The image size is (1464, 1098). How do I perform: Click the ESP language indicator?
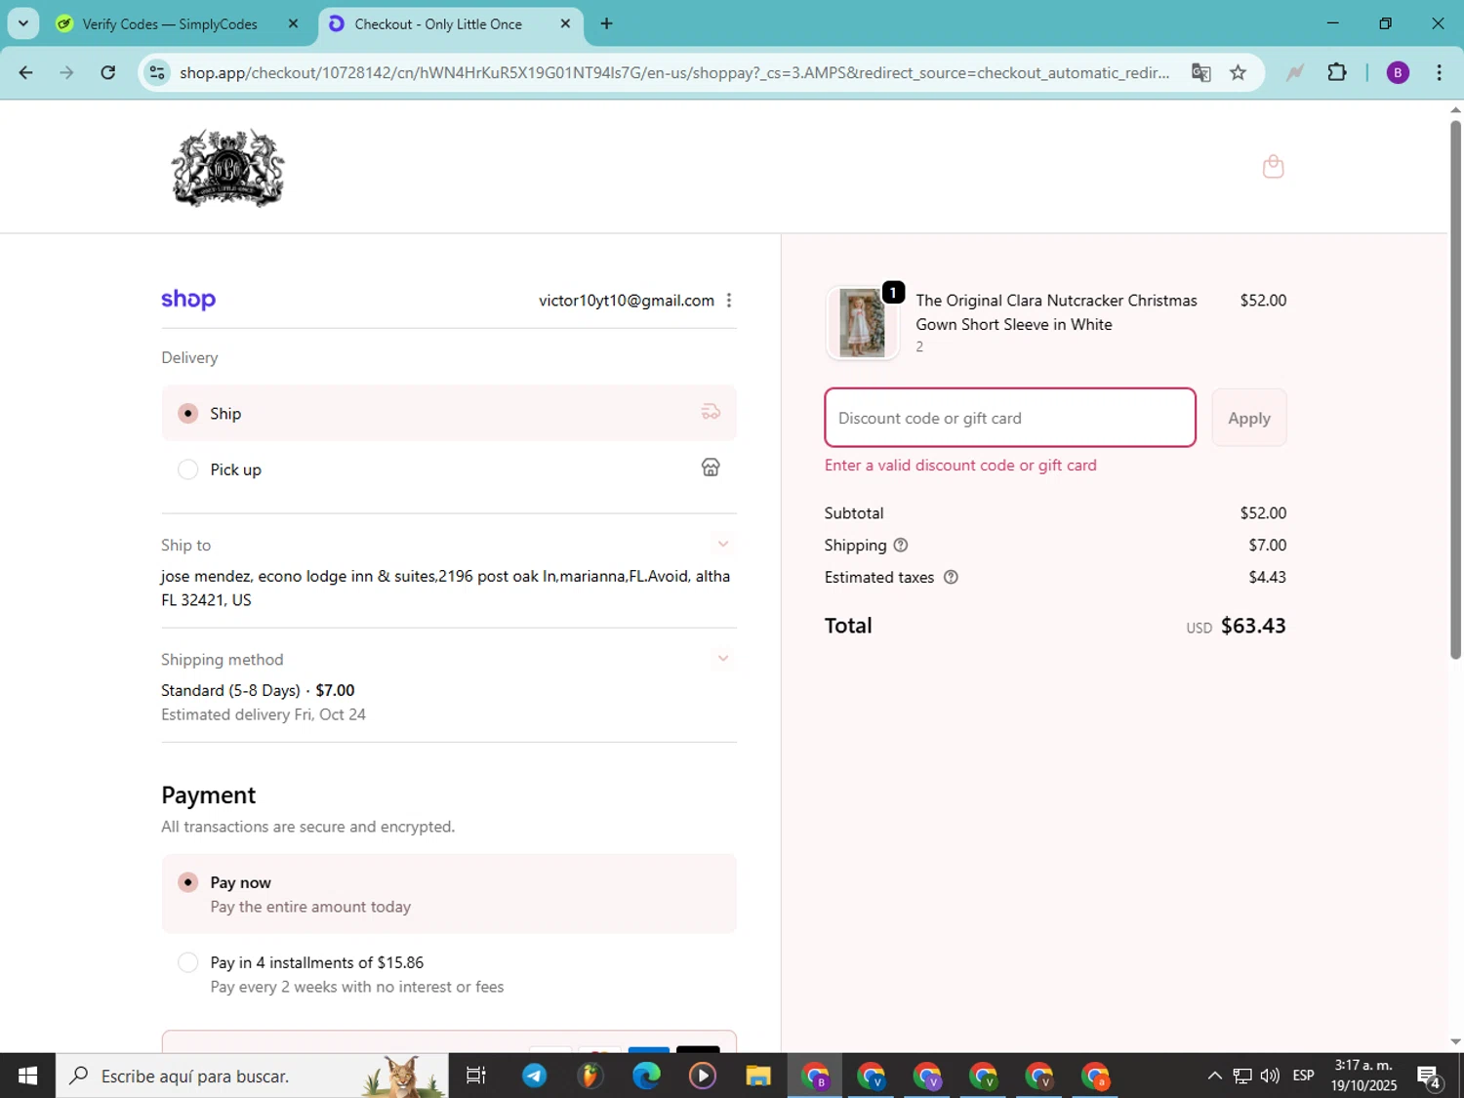(1303, 1076)
